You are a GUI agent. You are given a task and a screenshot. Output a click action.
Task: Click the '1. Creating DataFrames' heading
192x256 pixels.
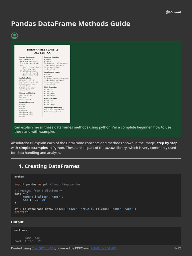point(49,166)
